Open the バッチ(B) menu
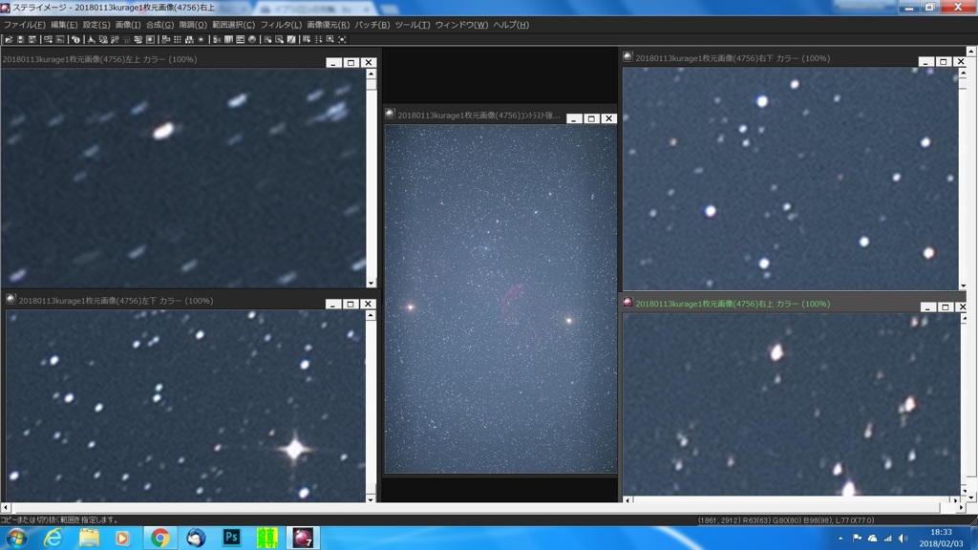The height and width of the screenshot is (550, 978). click(372, 25)
